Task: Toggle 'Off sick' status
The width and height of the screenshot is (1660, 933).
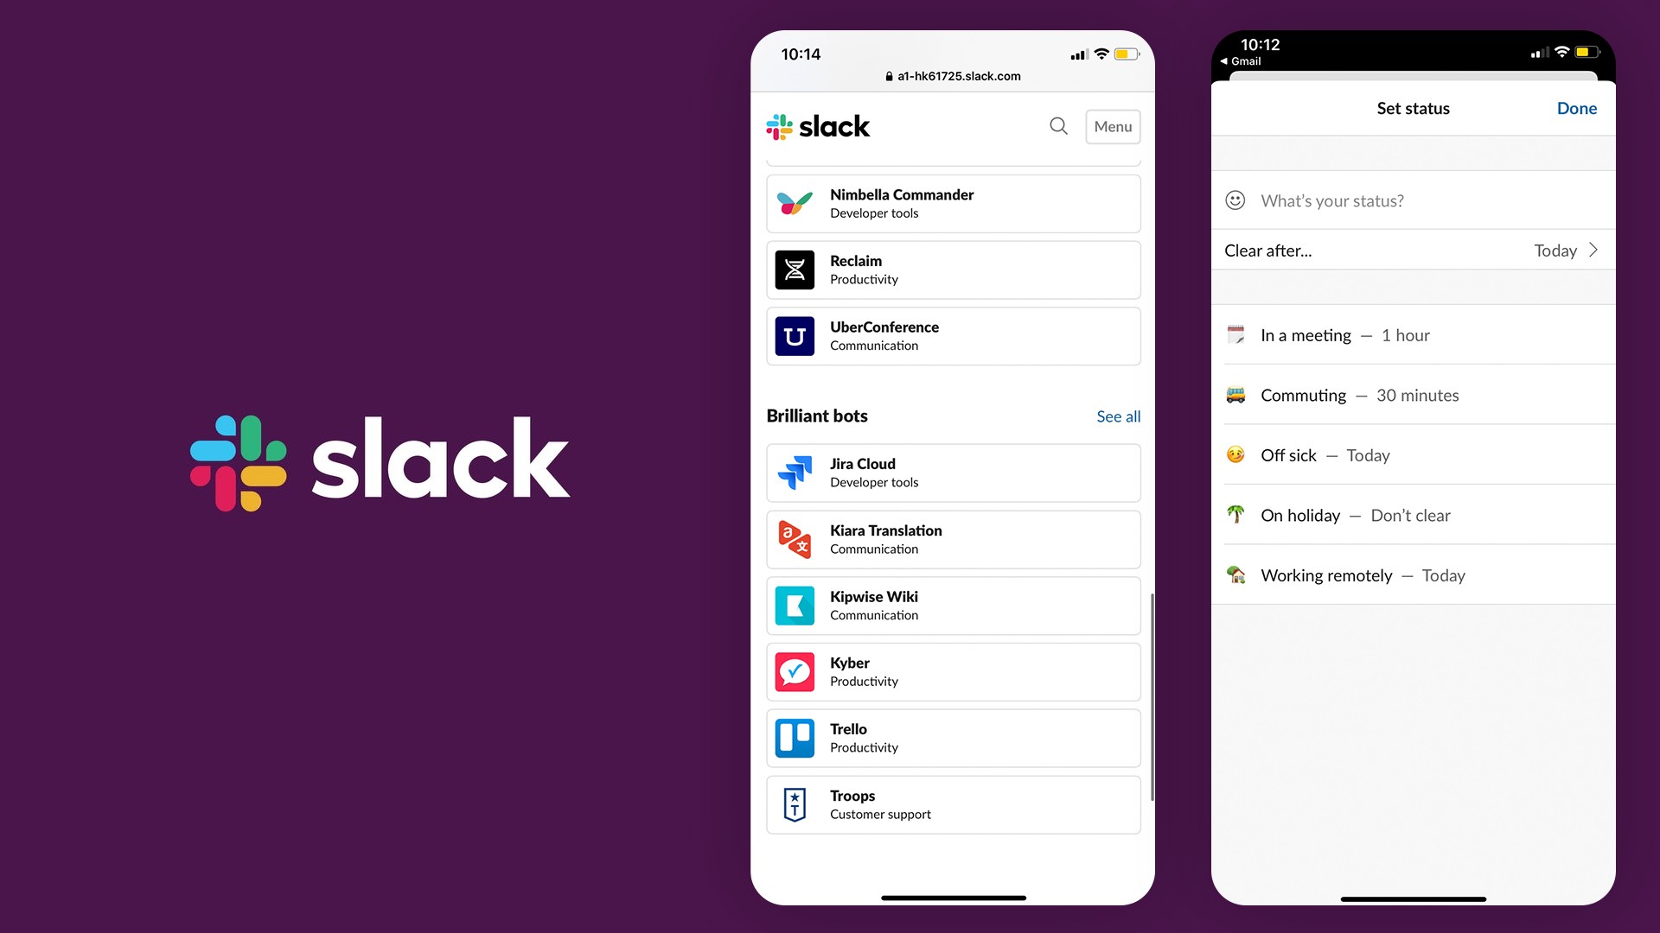Action: coord(1412,454)
